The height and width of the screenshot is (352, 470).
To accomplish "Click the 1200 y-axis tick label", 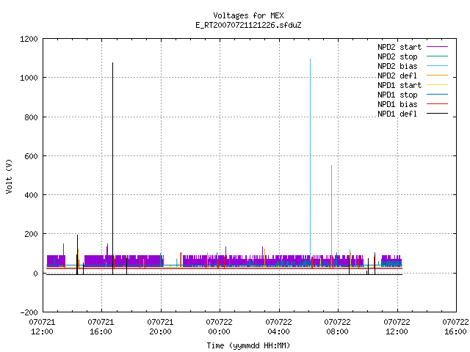I will (x=29, y=39).
